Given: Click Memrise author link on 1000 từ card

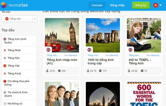Looking at the screenshot, I should click(x=114, y=55).
